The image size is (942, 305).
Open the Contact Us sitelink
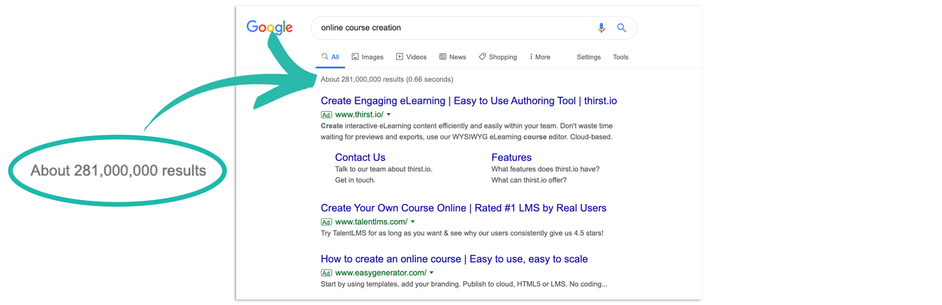coord(360,158)
